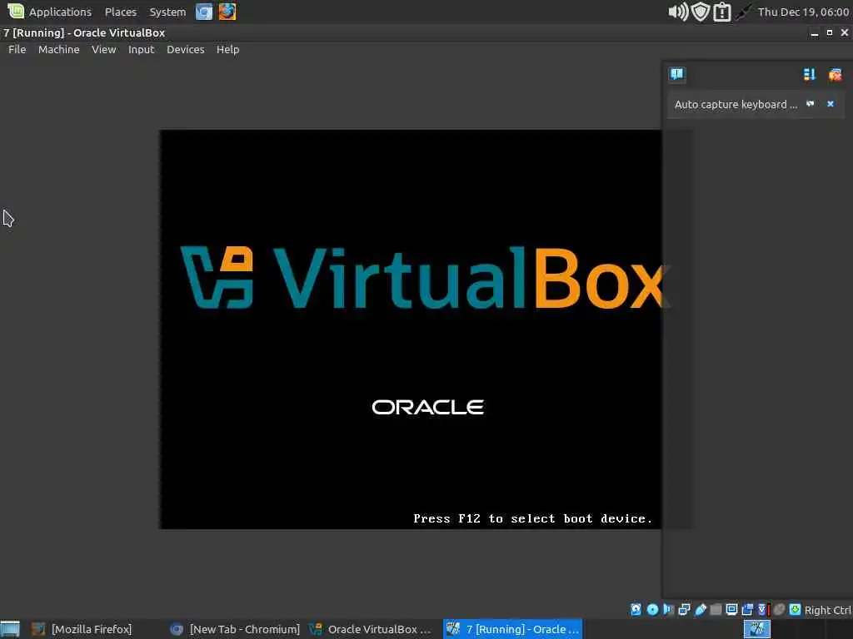Image resolution: width=853 pixels, height=639 pixels.
Task: Click the Thu Dec 19 clock
Action: pyautogui.click(x=803, y=12)
